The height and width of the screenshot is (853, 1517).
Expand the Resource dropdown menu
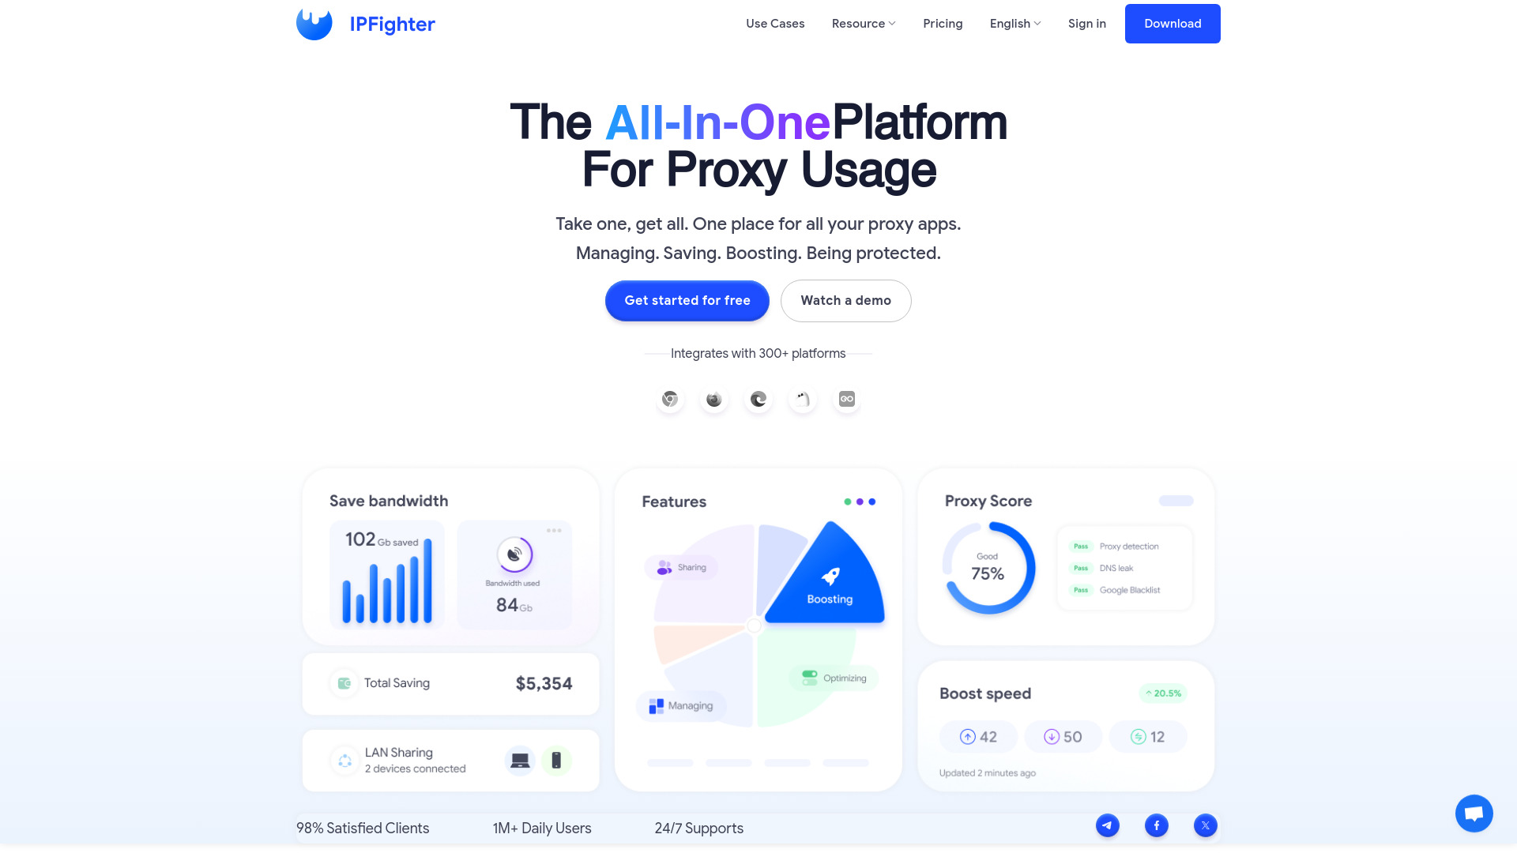[864, 23]
